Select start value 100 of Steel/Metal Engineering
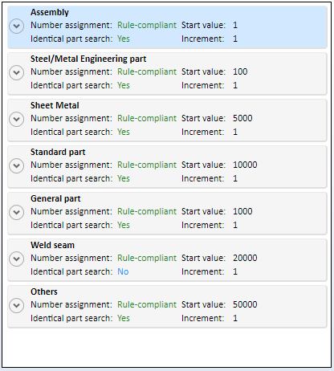Viewport: 334px width, 371px height. click(240, 71)
